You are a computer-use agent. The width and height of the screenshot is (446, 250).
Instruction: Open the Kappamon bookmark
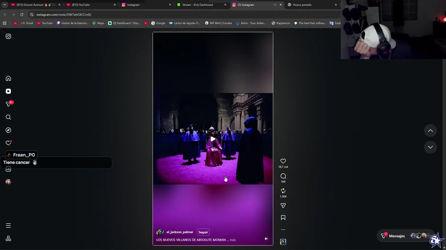click(x=280, y=23)
